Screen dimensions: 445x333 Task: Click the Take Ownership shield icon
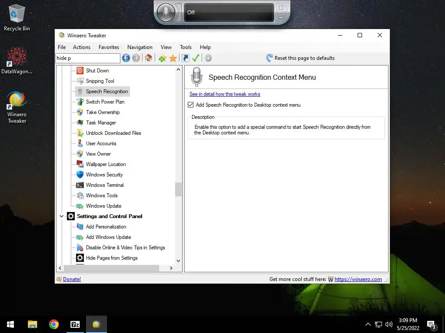(x=80, y=112)
